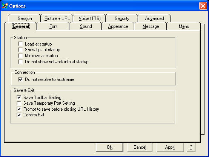Click the Apply button
The height and width of the screenshot is (157, 209).
coord(170,147)
